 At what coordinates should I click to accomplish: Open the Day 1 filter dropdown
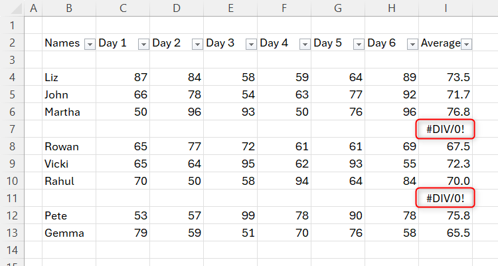(143, 43)
